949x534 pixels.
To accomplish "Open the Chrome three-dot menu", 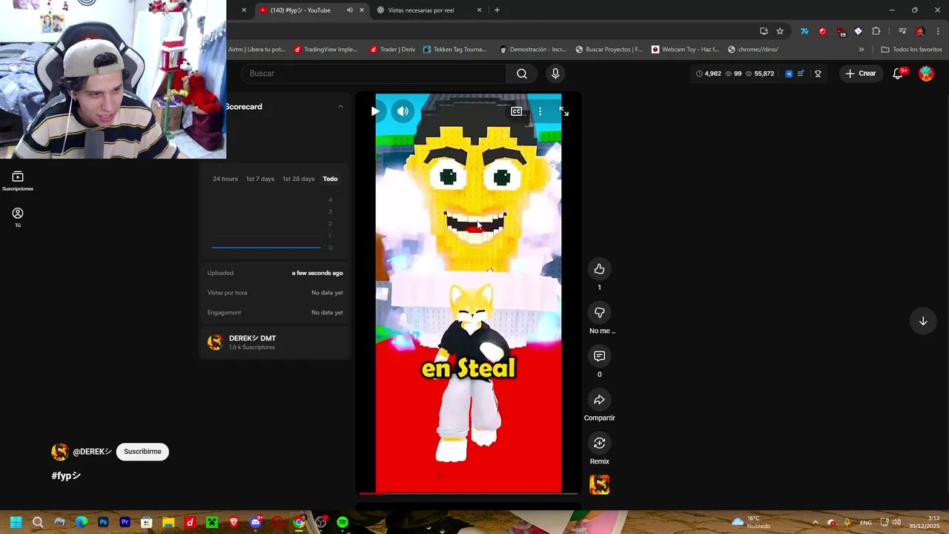I will [938, 31].
